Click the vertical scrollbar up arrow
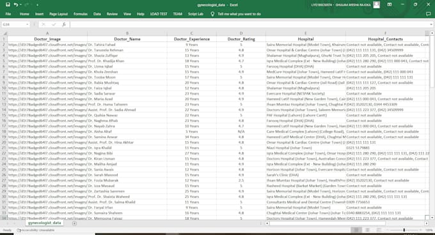The height and width of the screenshot is (235, 435). click(x=432, y=33)
